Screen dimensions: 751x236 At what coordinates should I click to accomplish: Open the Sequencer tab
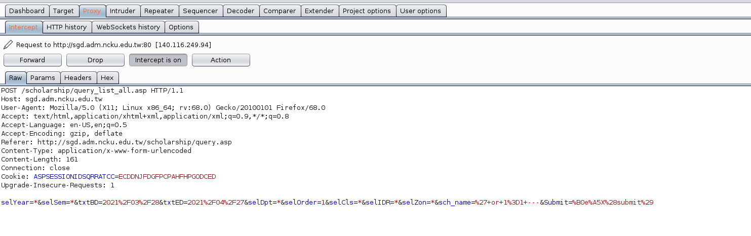pos(200,11)
